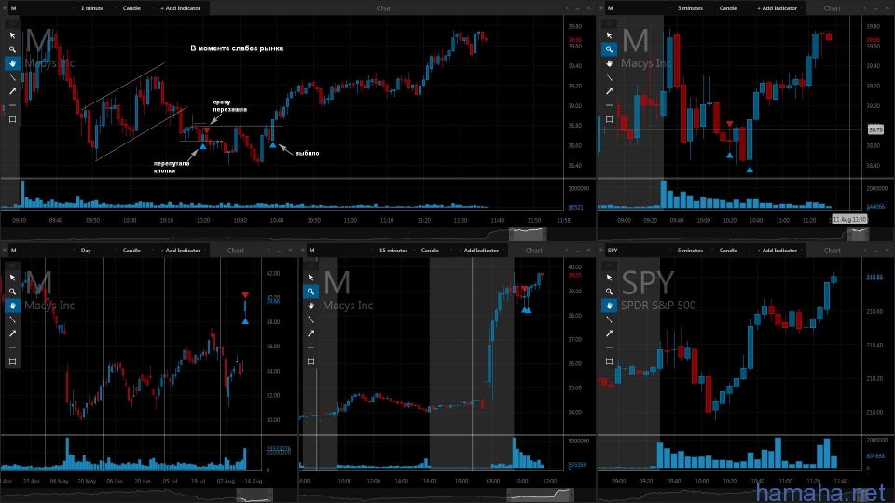Open Add Indicator in the 15 minutes chart

tap(481, 251)
